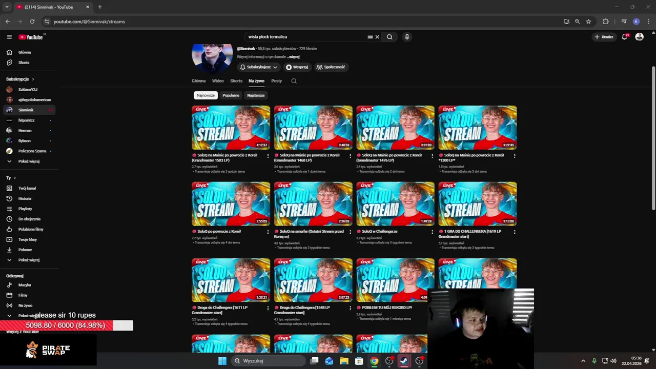This screenshot has height=369, width=656.
Task: Select the Najstarsze filter chip
Action: 256,95
